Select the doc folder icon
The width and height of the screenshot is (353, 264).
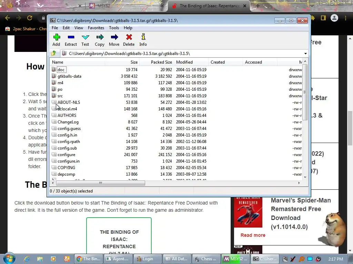coord(54,69)
